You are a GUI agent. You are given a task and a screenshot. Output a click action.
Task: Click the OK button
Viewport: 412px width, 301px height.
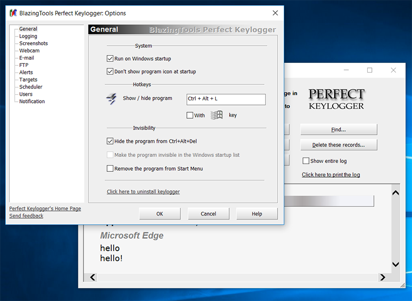point(160,214)
